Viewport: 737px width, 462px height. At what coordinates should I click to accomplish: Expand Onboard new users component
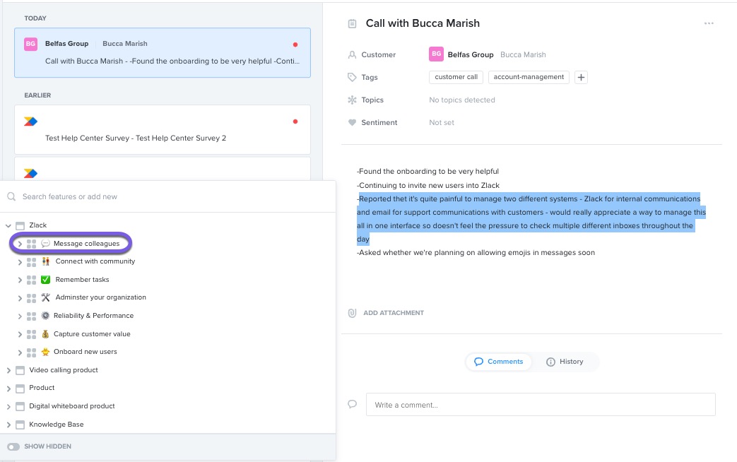20,353
